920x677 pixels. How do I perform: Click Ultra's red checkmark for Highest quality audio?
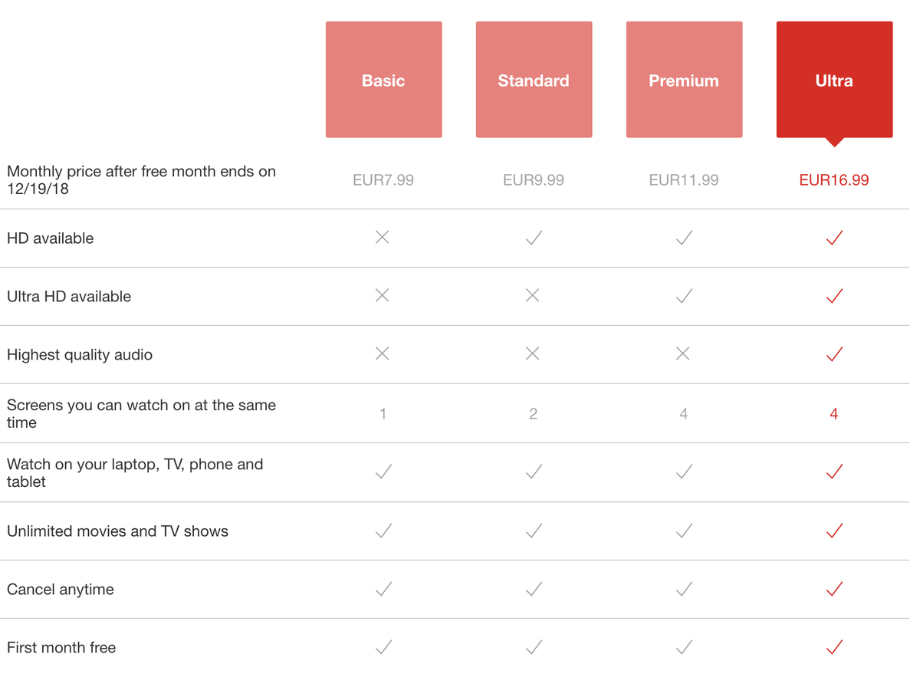[x=834, y=354]
